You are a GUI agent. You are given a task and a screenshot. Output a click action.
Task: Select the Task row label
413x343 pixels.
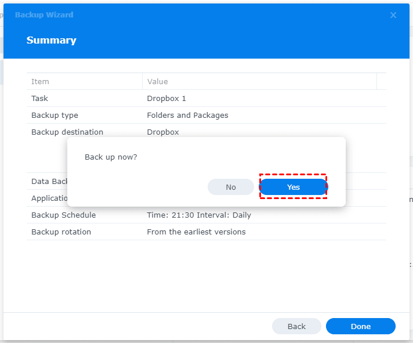pos(40,99)
